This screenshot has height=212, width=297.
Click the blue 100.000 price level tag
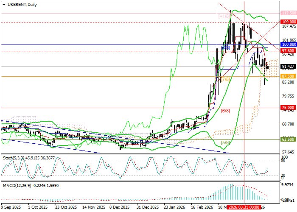tap(288, 44)
